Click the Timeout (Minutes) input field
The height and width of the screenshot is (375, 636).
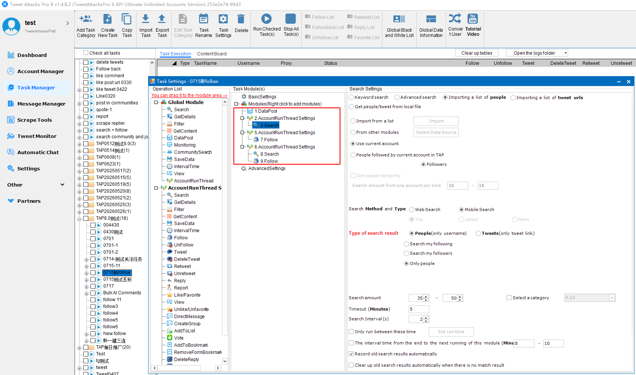[419, 309]
